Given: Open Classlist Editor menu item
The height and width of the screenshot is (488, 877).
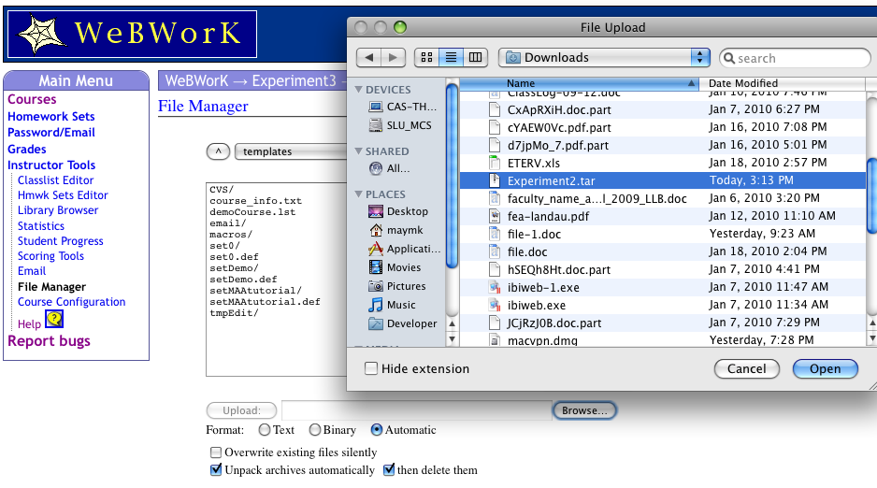Looking at the screenshot, I should [55, 180].
